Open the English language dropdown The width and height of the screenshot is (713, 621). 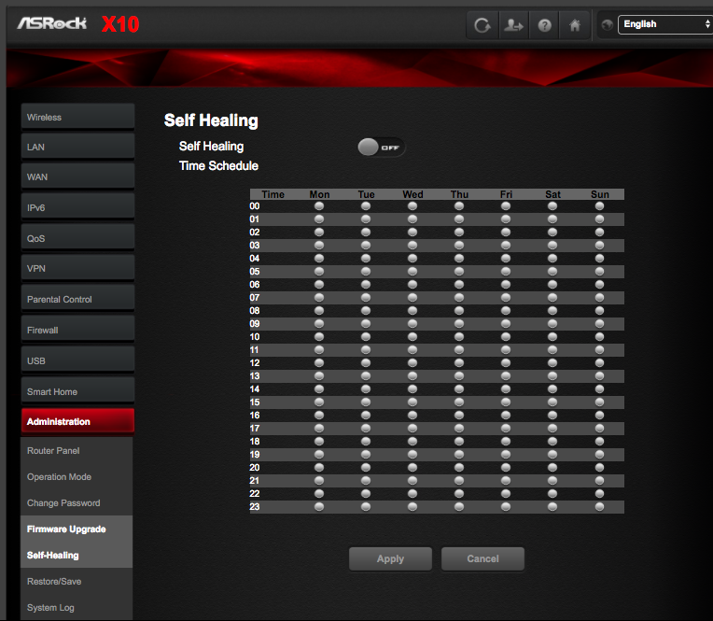click(x=665, y=24)
